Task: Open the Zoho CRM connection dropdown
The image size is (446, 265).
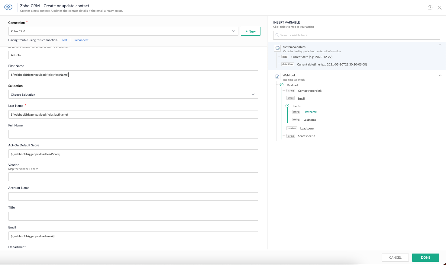Action: (123, 31)
